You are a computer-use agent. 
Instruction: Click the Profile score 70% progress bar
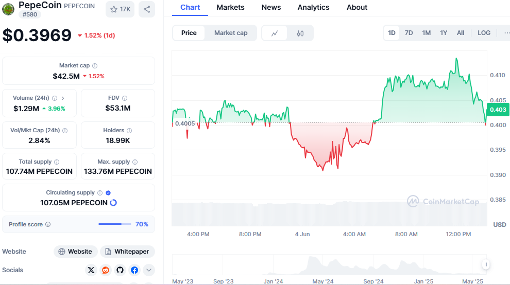(115, 224)
